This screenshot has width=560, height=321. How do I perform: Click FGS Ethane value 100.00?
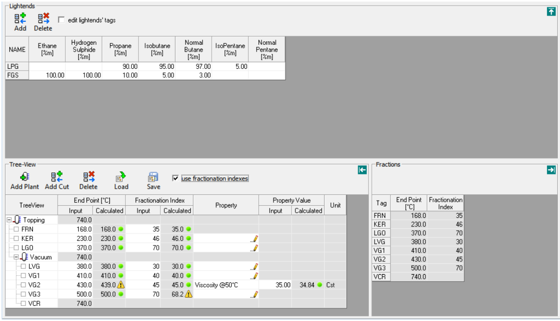(x=47, y=76)
